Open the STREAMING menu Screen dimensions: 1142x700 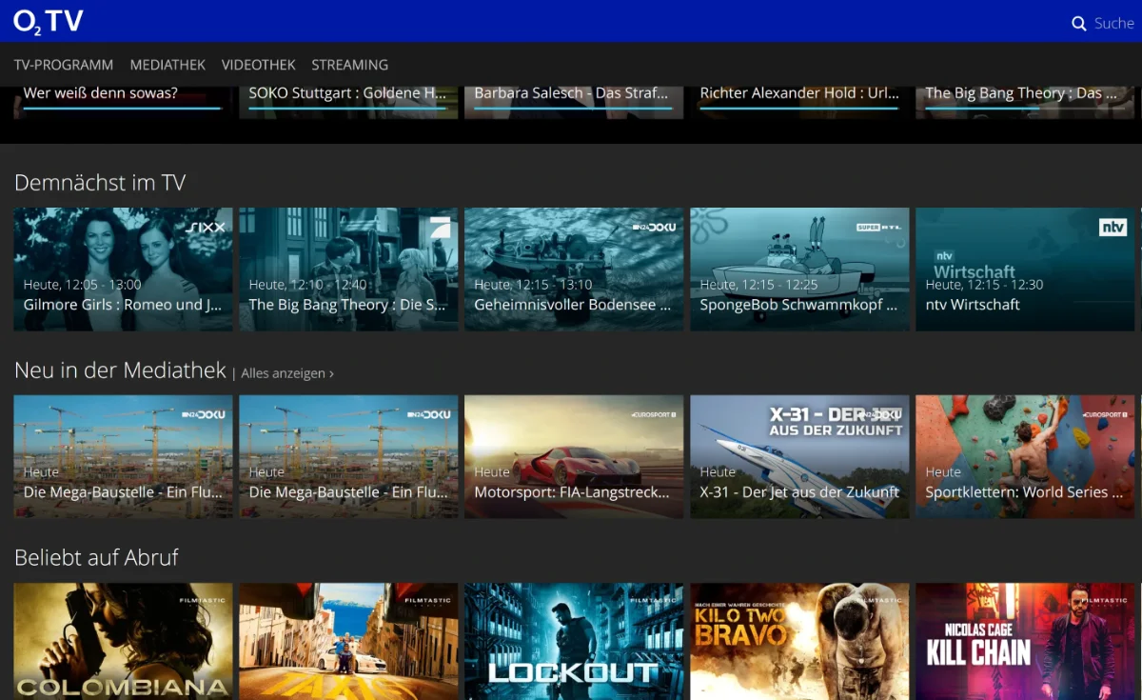coord(350,65)
